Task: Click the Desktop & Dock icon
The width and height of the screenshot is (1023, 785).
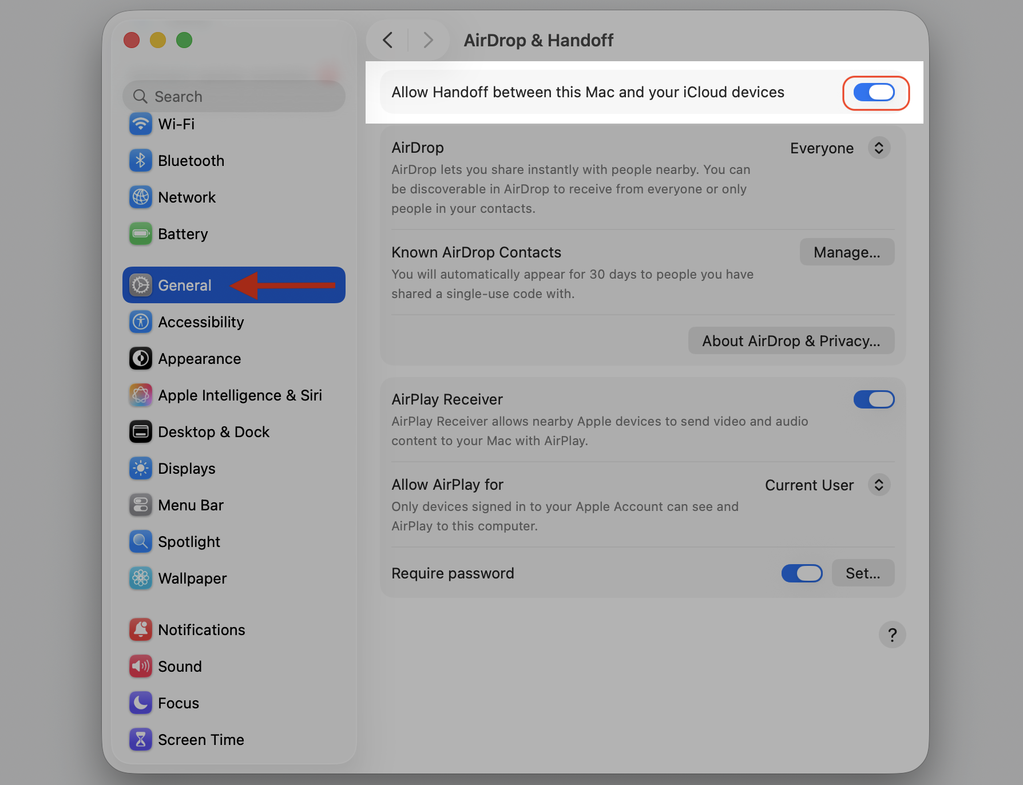Action: pyautogui.click(x=140, y=432)
